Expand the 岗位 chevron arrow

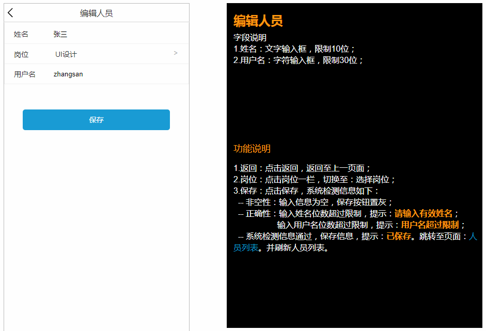(176, 53)
